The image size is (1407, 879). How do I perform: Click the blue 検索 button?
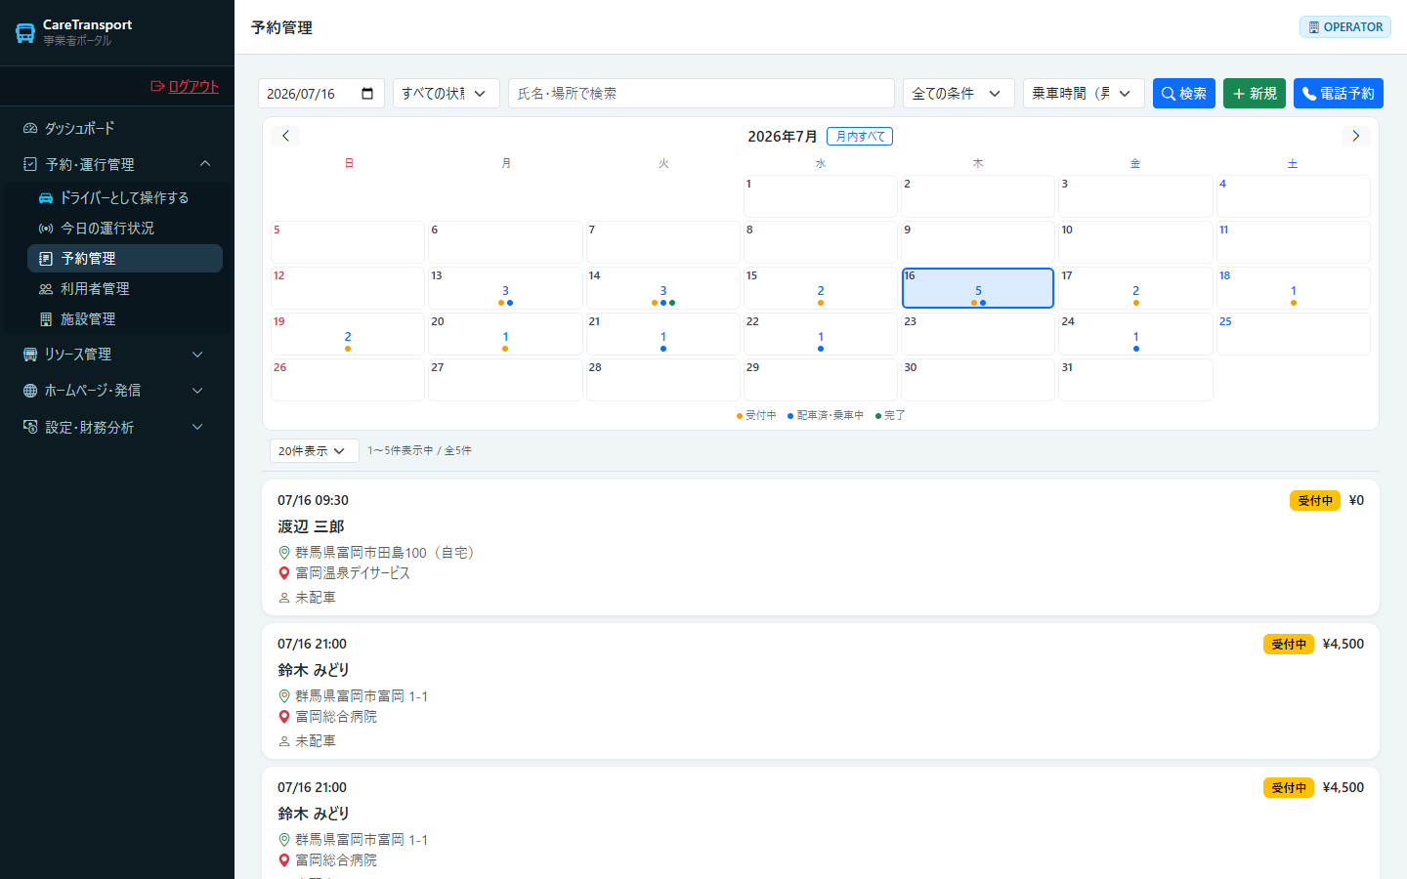(x=1184, y=94)
